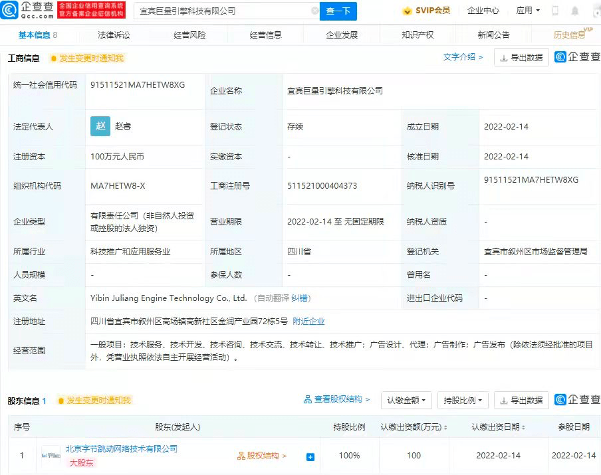The image size is (601, 475).
Task: Open 北京字节跳动网络技术有限公司 shareholder link
Action: 122,448
